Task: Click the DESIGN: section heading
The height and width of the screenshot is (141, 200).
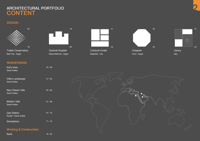Action: pos(13,23)
